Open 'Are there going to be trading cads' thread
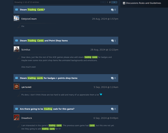The image size is (168, 133). 47,109
